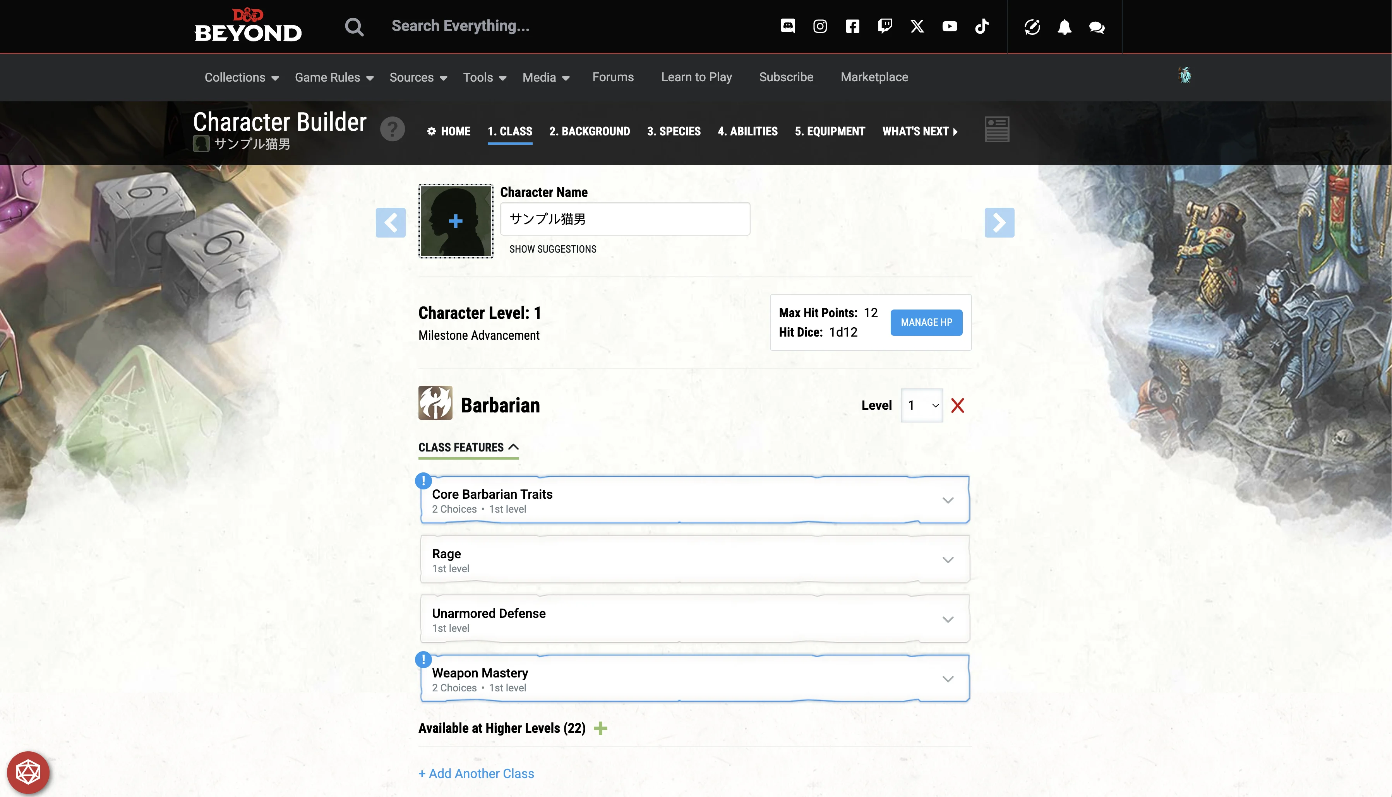Click the Character Level: 1 heading

pos(480,313)
